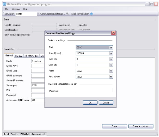159x137 pixels.
Task: Open the Data bits dropdown
Action: coord(111,59)
